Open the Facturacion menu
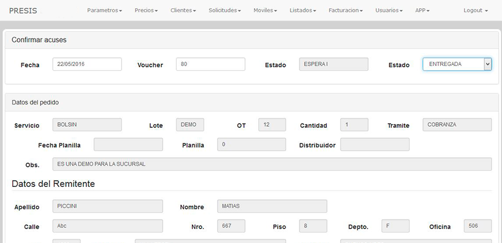The image size is (502, 243). [x=345, y=11]
